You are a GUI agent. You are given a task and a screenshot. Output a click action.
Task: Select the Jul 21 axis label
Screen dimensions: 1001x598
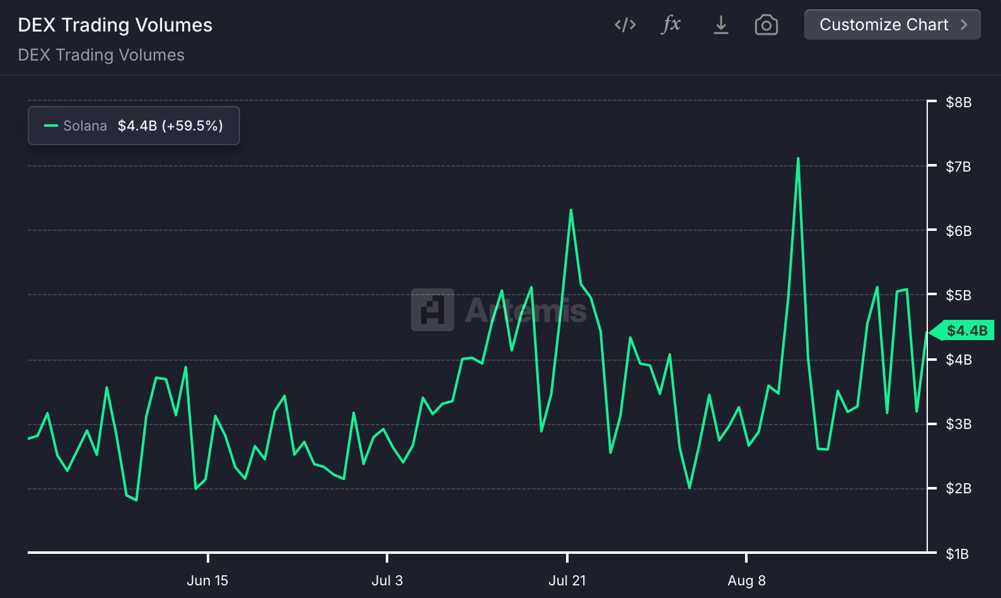click(567, 580)
